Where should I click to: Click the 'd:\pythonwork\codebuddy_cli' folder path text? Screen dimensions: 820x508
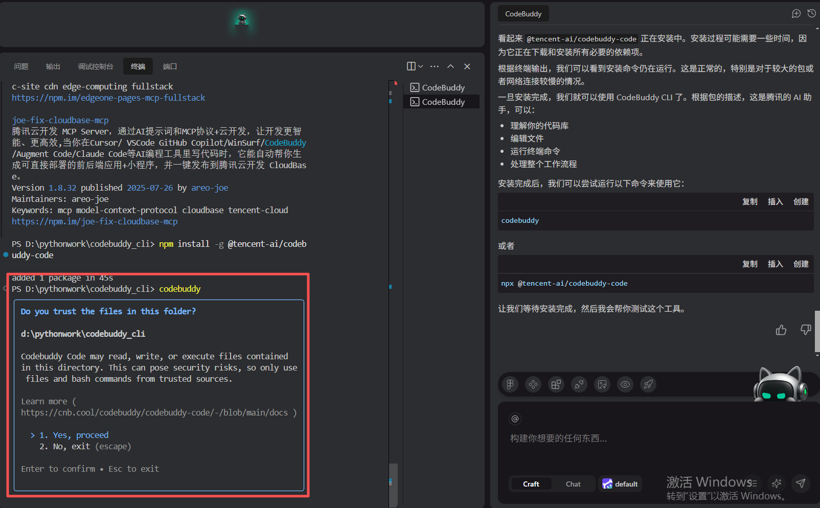(x=83, y=334)
